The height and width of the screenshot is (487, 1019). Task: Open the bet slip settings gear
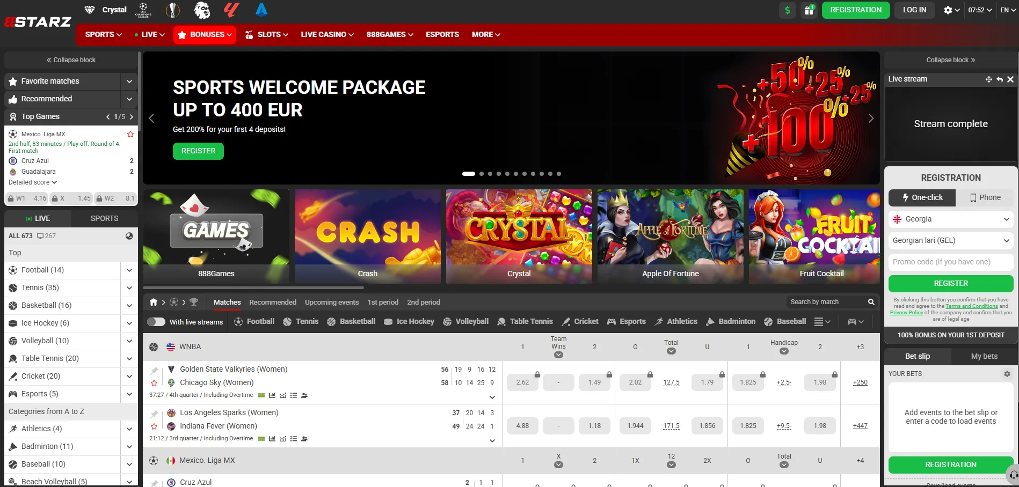pos(1007,374)
